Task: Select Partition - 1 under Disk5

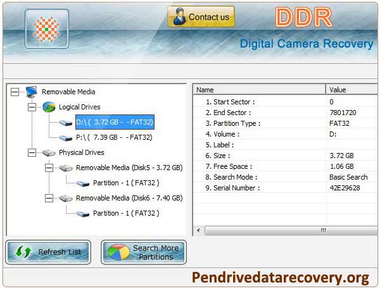Action: [125, 183]
